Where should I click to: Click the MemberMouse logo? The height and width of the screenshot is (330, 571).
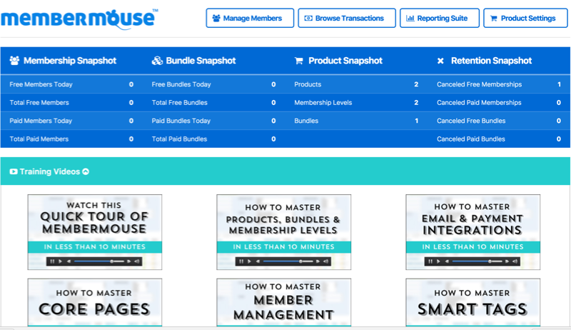coord(79,19)
